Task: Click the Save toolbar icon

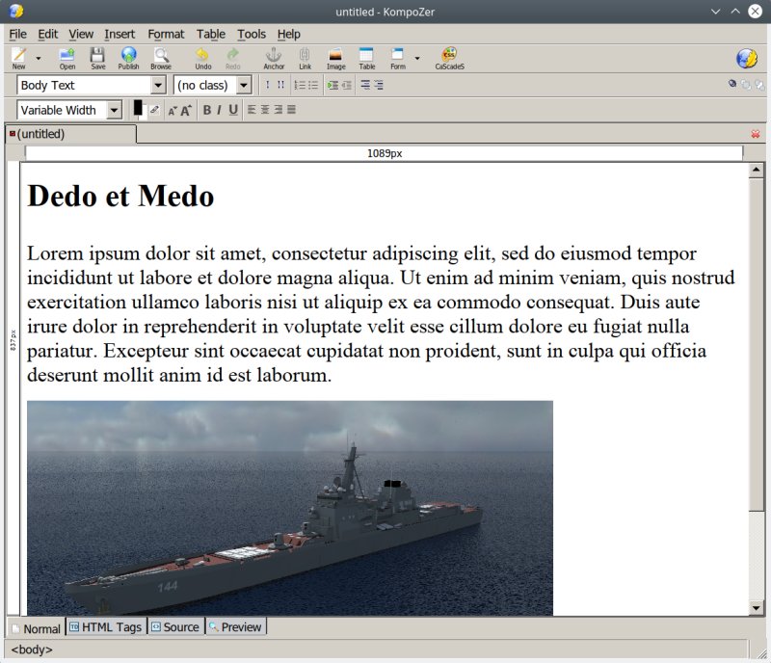Action: 98,59
